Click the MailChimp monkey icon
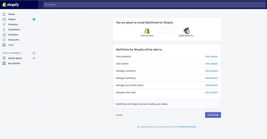 187,31
